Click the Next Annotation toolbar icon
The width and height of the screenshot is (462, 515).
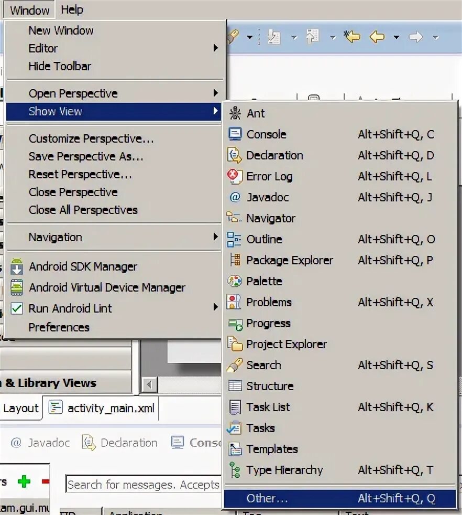point(273,37)
